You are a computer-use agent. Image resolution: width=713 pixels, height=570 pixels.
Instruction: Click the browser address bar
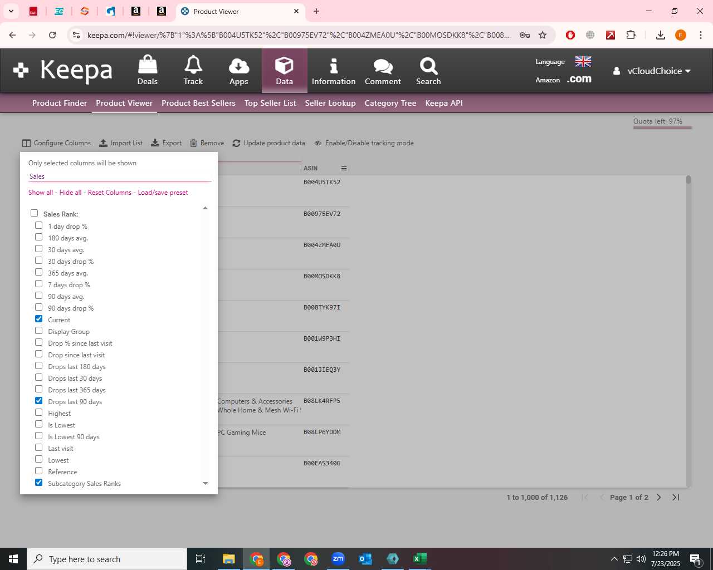click(x=299, y=35)
